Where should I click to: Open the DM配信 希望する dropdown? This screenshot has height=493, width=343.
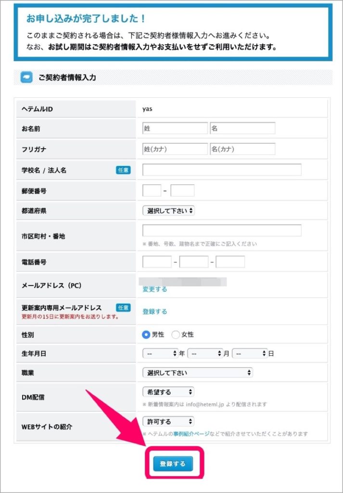[x=168, y=392]
